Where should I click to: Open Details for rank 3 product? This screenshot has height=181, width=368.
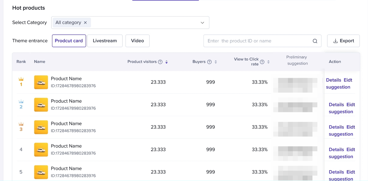click(x=336, y=127)
